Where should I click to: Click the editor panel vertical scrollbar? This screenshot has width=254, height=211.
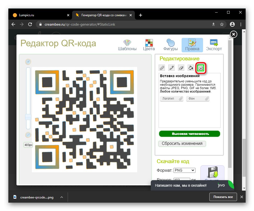(230, 104)
